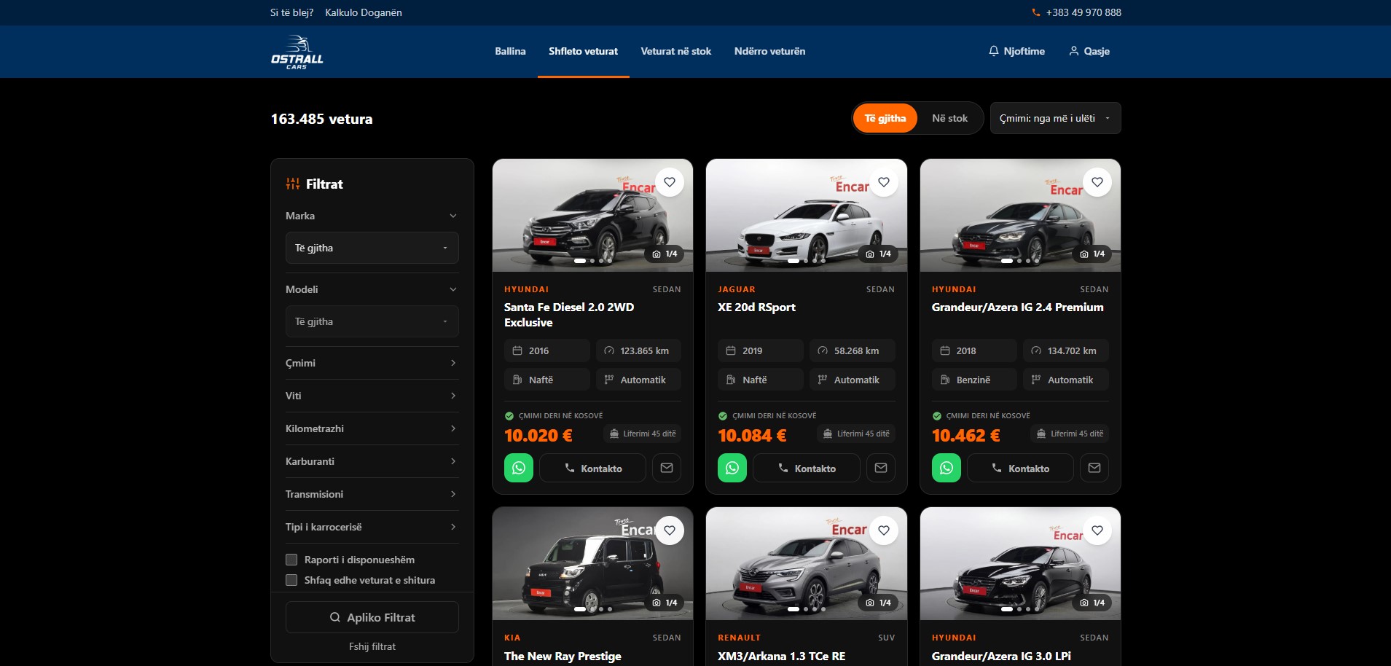The width and height of the screenshot is (1391, 666).
Task: Open WhatsApp for the Santa Fe listing
Action: [x=519, y=468]
